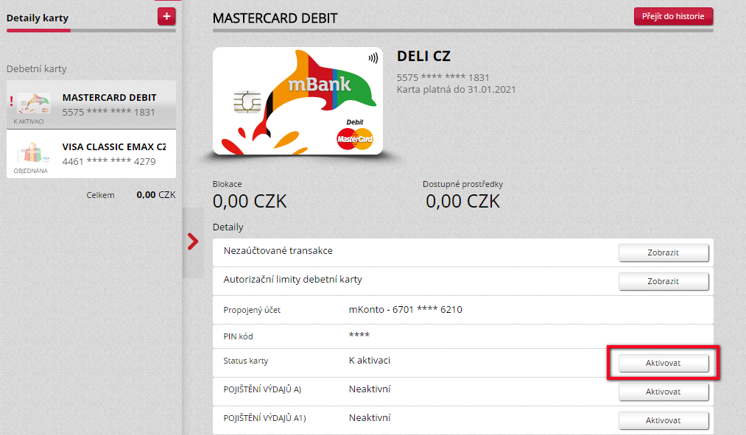The width and height of the screenshot is (746, 435).
Task: Expand the panel with the red chevron arrow
Action: coord(193,241)
